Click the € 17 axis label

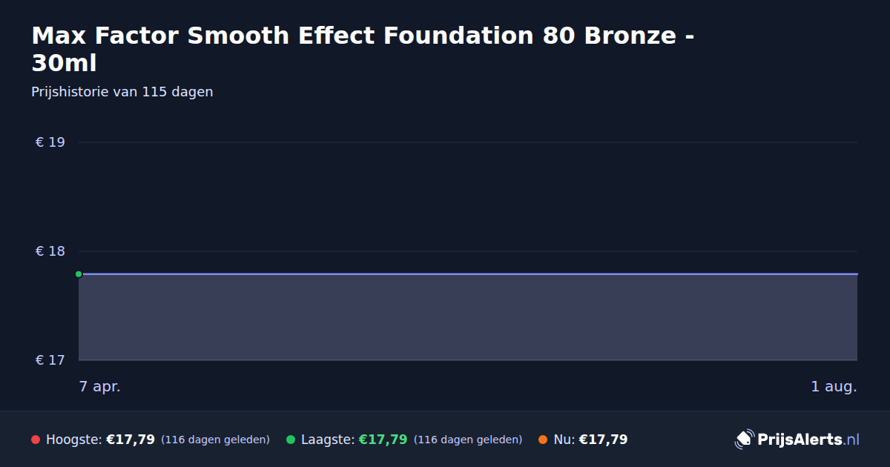(50, 360)
